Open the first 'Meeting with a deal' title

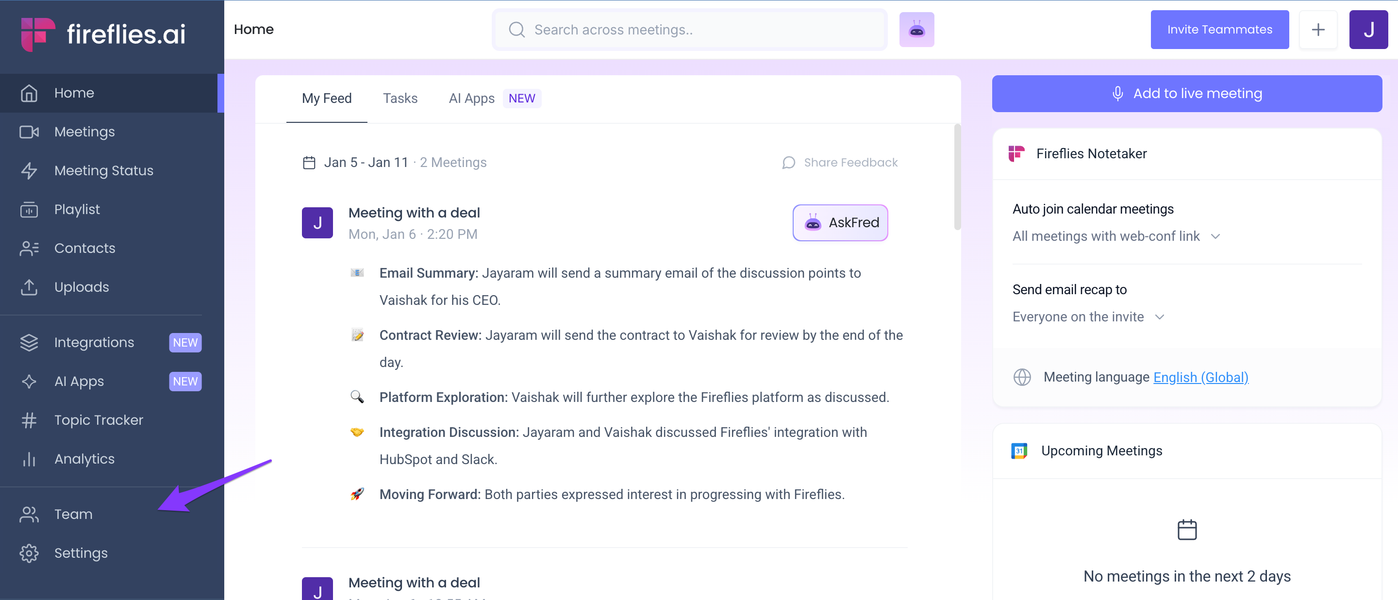tap(414, 213)
